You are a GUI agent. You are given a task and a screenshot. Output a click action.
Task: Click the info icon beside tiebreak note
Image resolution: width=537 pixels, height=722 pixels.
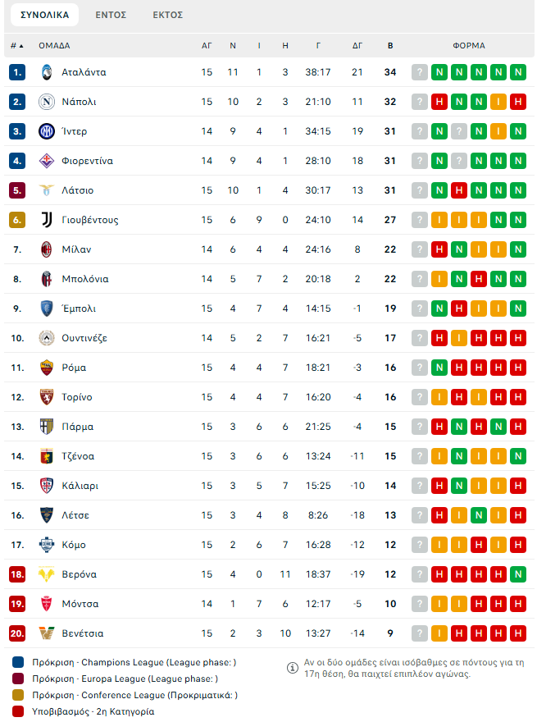point(292,668)
